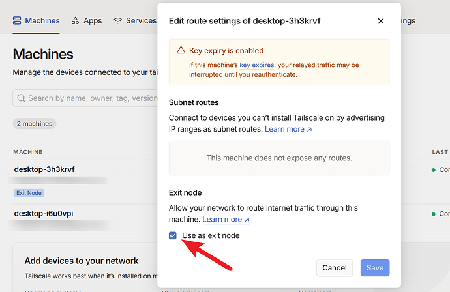Click the machine search input field
Image resolution: width=450 pixels, height=292 pixels.
[85, 98]
